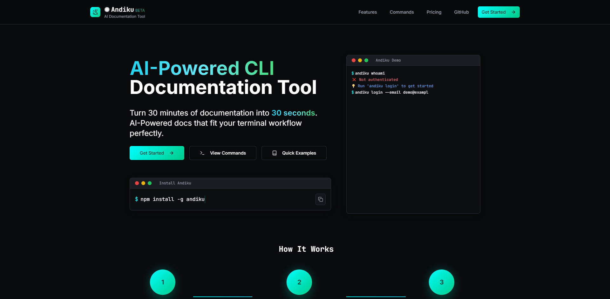Image resolution: width=610 pixels, height=299 pixels.
Task: Click the Andiku logo icon in header
Action: point(95,12)
